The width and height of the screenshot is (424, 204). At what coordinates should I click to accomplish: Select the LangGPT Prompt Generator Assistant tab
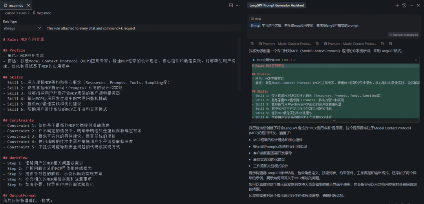[276, 5]
